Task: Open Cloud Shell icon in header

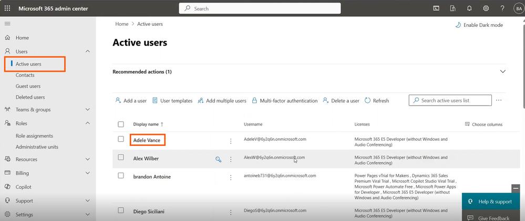Action: pyautogui.click(x=436, y=8)
